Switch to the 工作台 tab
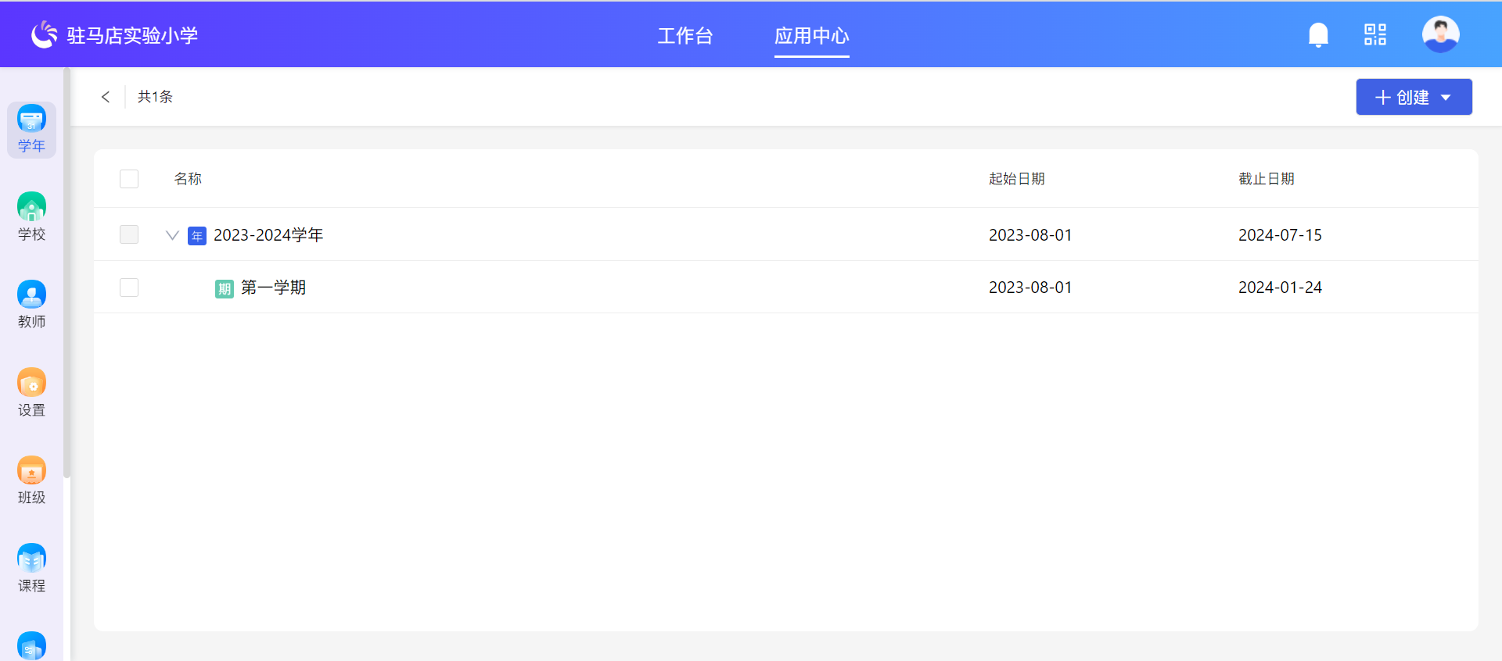Screen dimensions: 1502x661 pos(685,36)
